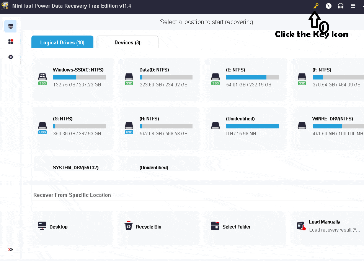Open the headset support icon
The height and width of the screenshot is (261, 364).
click(341, 6)
